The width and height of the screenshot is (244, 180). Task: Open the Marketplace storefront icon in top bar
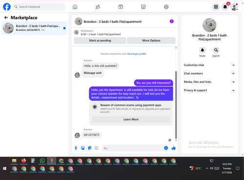(x=143, y=7)
